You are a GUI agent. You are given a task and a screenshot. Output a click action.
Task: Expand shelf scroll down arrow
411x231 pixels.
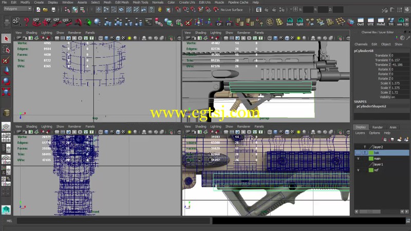pyautogui.click(x=407, y=24)
